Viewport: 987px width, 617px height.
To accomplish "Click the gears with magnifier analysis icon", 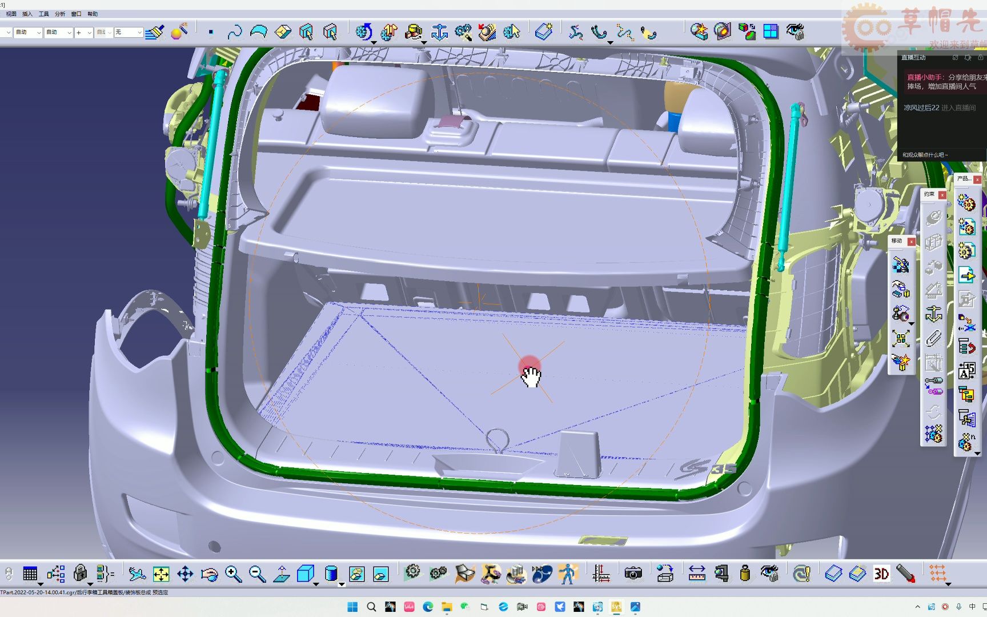I will tap(463, 32).
